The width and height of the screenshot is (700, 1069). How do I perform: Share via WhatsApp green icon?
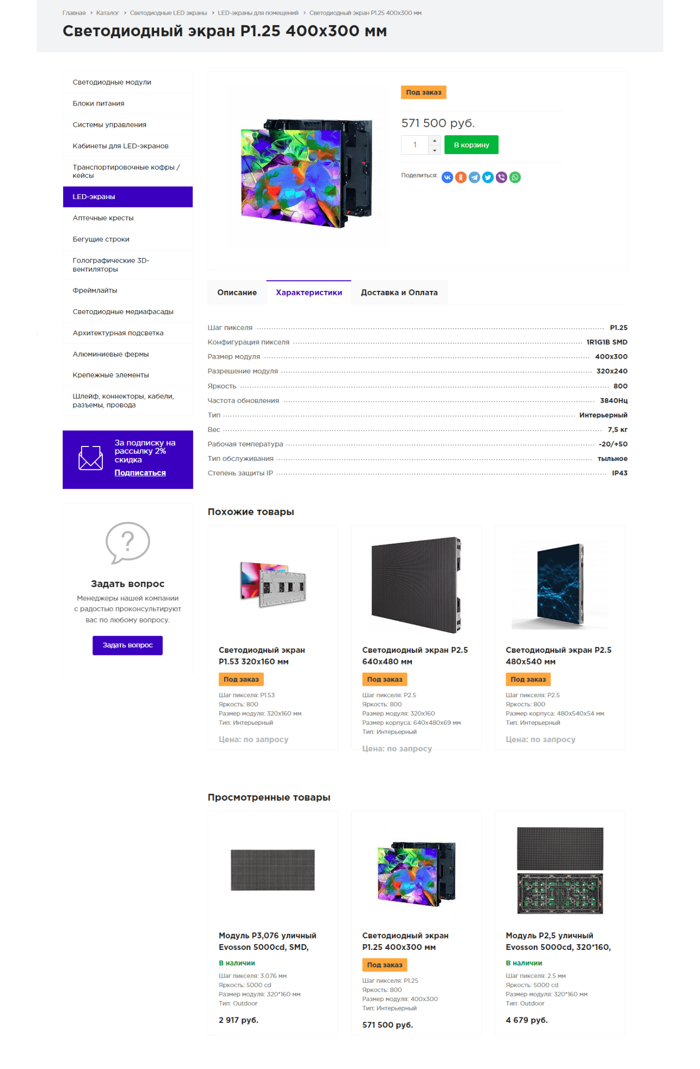pyautogui.click(x=515, y=178)
